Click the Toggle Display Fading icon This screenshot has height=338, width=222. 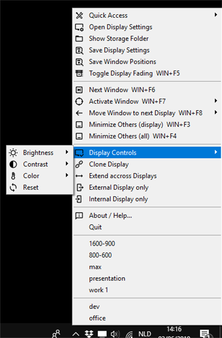pyautogui.click(x=79, y=73)
